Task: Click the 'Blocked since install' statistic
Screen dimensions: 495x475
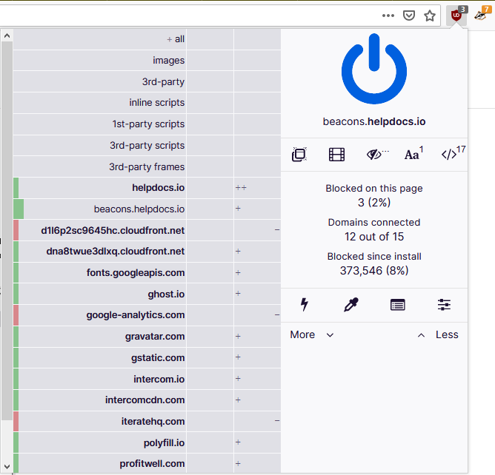Action: (x=374, y=263)
